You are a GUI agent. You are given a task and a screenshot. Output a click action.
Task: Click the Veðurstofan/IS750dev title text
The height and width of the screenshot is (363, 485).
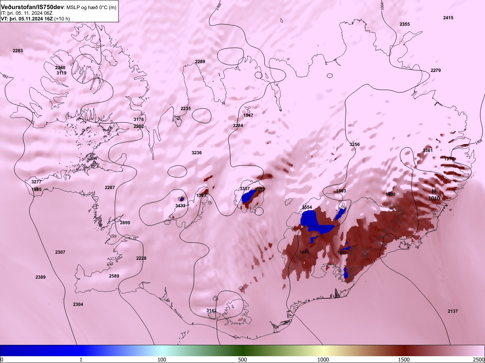click(x=32, y=7)
